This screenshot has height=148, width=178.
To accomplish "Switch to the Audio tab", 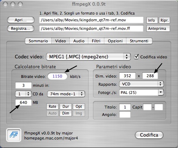I will click(x=79, y=41).
